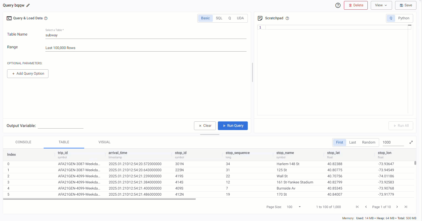Clear the query form
422x221 pixels.
(x=205, y=126)
